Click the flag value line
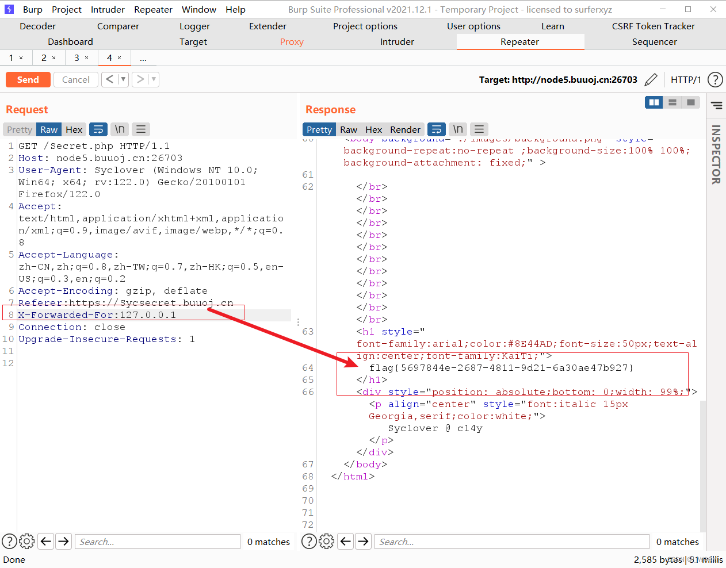This screenshot has width=726, height=568. [x=501, y=368]
